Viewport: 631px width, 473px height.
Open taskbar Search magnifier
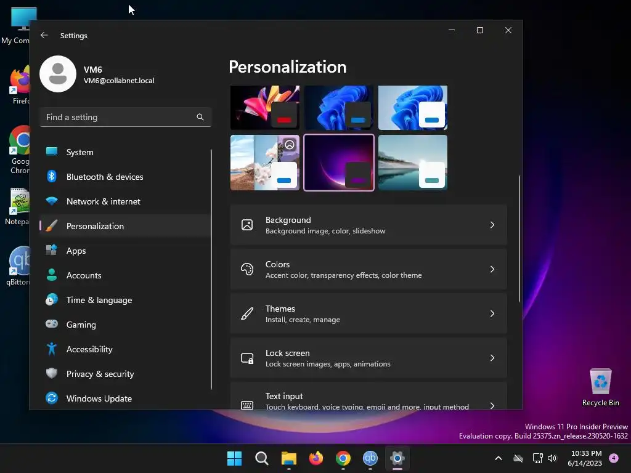coord(262,458)
